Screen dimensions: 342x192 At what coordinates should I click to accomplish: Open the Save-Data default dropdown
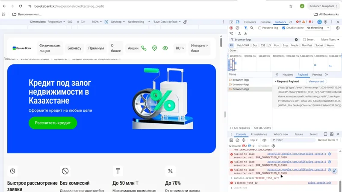(x=167, y=22)
